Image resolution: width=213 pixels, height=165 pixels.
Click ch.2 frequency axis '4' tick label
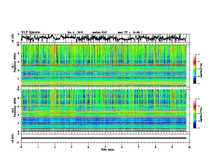19,115
